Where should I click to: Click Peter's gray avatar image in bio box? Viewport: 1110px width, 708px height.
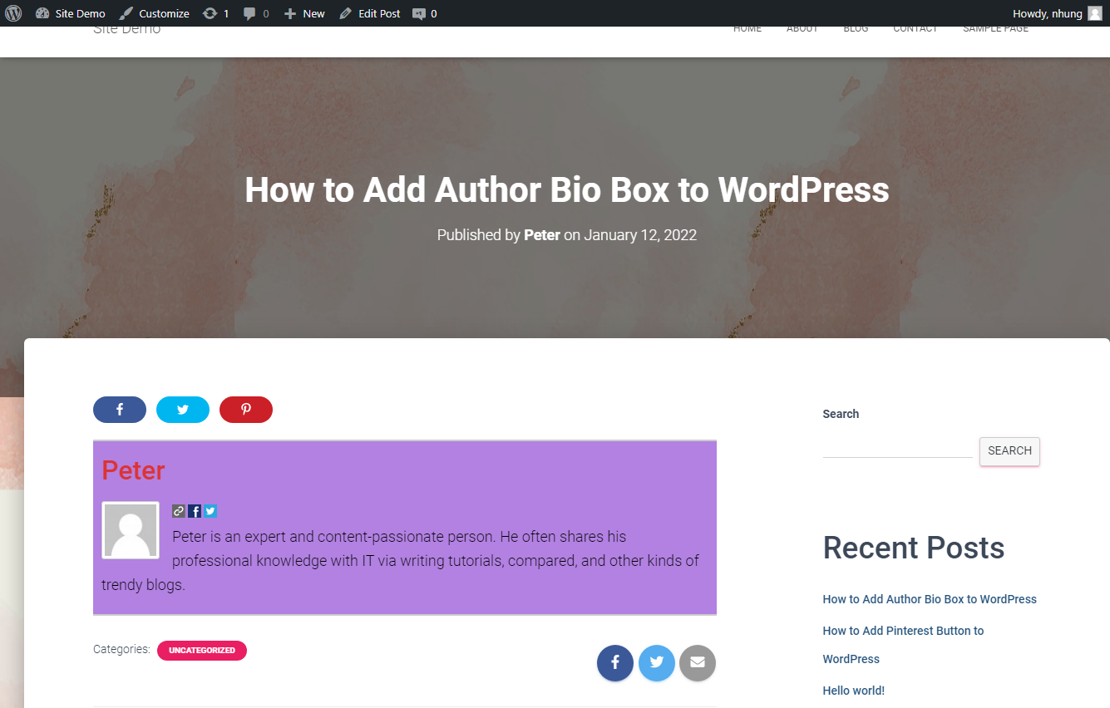pyautogui.click(x=131, y=530)
